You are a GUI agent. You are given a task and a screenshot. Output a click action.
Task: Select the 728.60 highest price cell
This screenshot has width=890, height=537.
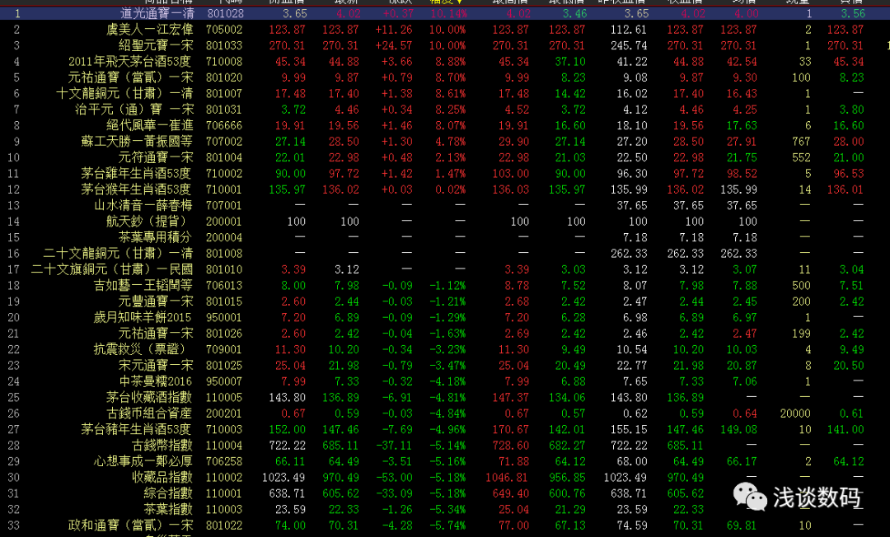pyautogui.click(x=510, y=446)
